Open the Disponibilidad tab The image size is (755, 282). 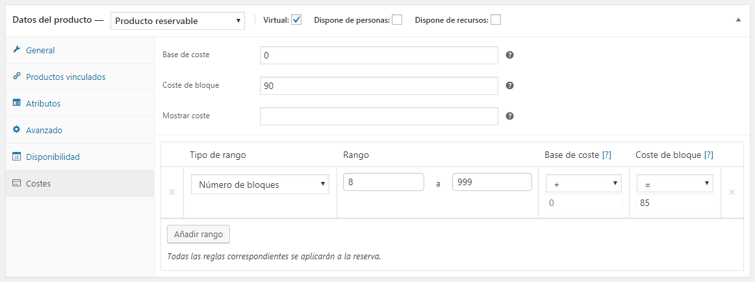pyautogui.click(x=80, y=157)
